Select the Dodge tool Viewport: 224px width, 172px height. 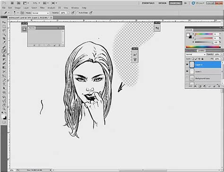click(x=4, y=76)
